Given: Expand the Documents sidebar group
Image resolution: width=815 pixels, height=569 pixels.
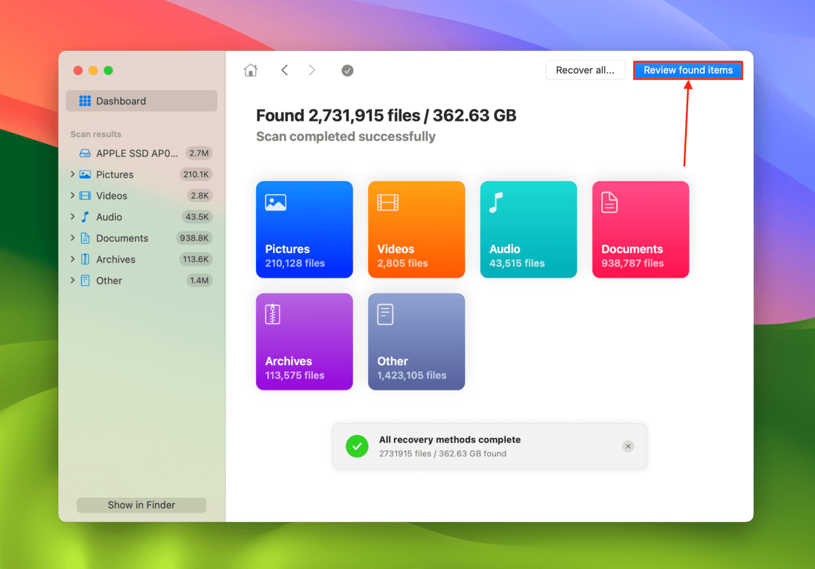Looking at the screenshot, I should [73, 238].
